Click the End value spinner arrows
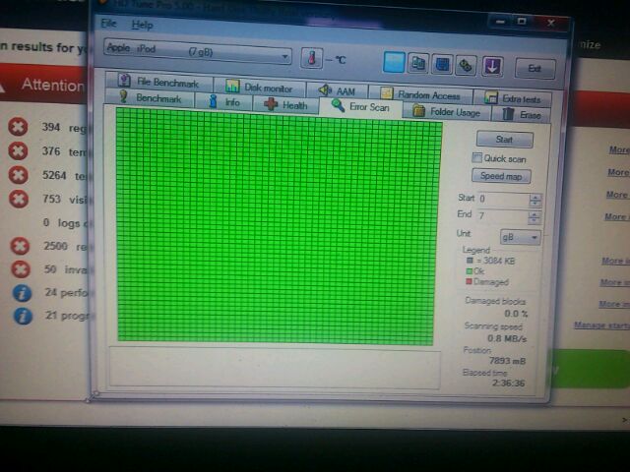Screen dimensions: 630x472 (x=535, y=216)
